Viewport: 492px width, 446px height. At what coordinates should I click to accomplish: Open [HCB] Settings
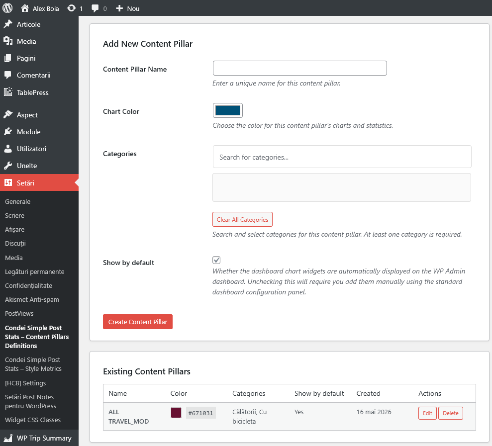[25, 383]
